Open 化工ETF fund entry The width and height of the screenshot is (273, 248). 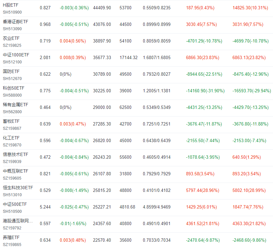[x=11, y=138]
